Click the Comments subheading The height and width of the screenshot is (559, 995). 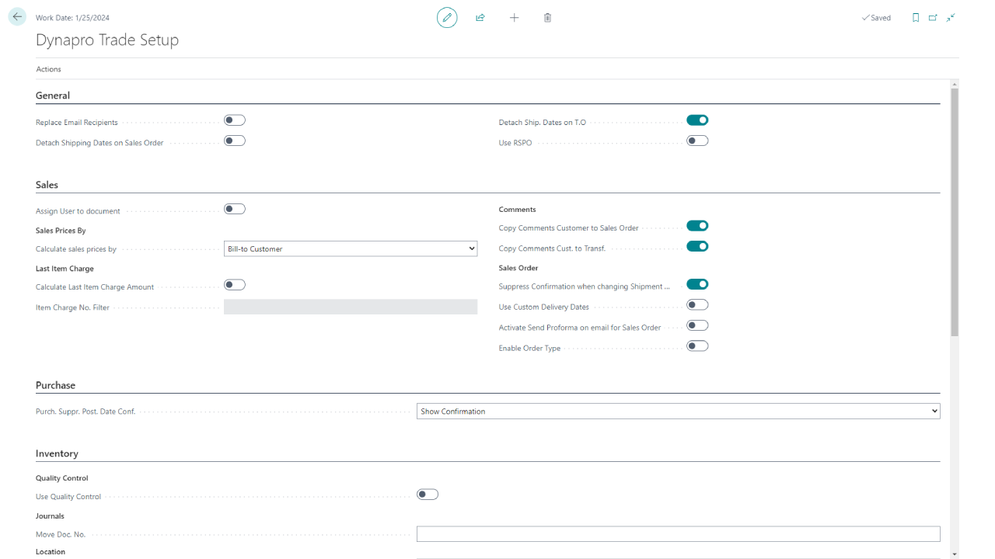(x=518, y=210)
